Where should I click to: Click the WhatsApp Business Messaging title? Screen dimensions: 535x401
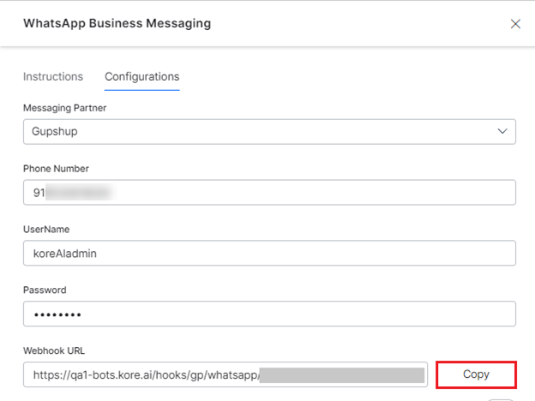click(117, 23)
